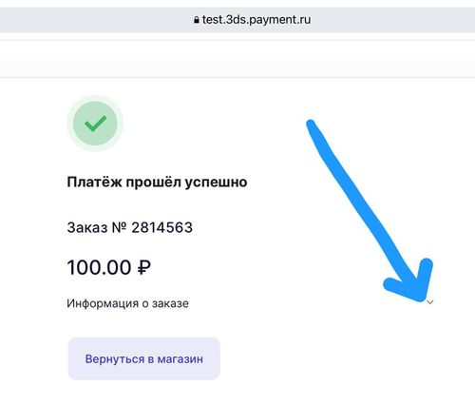Click the green checkmark success icon
This screenshot has width=475, height=405.
pyautogui.click(x=95, y=124)
